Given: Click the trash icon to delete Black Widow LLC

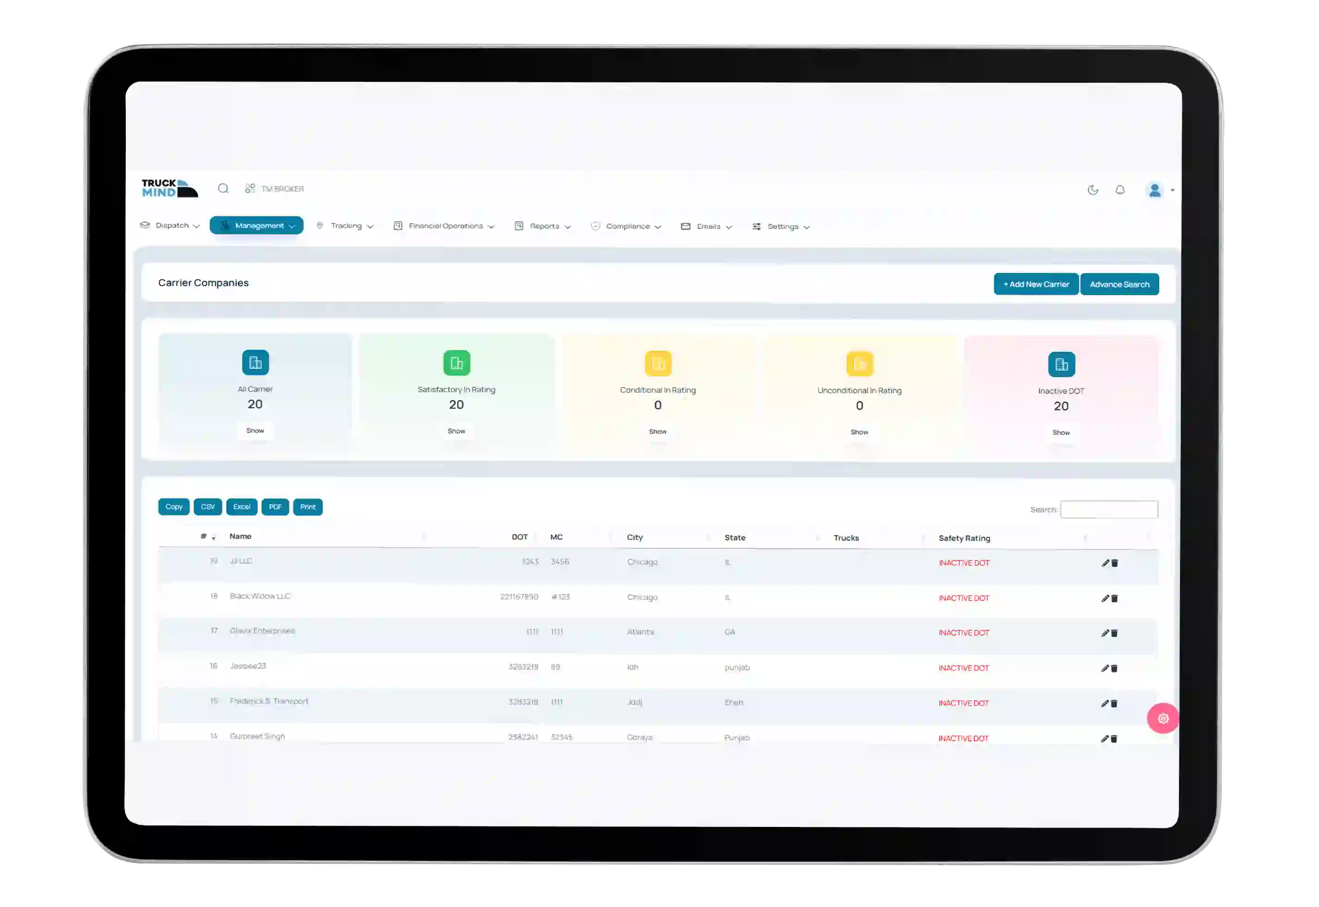Looking at the screenshot, I should pos(1115,598).
